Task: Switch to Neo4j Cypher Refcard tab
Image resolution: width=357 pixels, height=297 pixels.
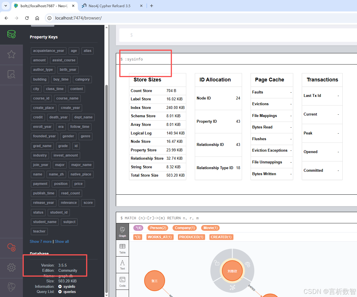Action: 109,6
